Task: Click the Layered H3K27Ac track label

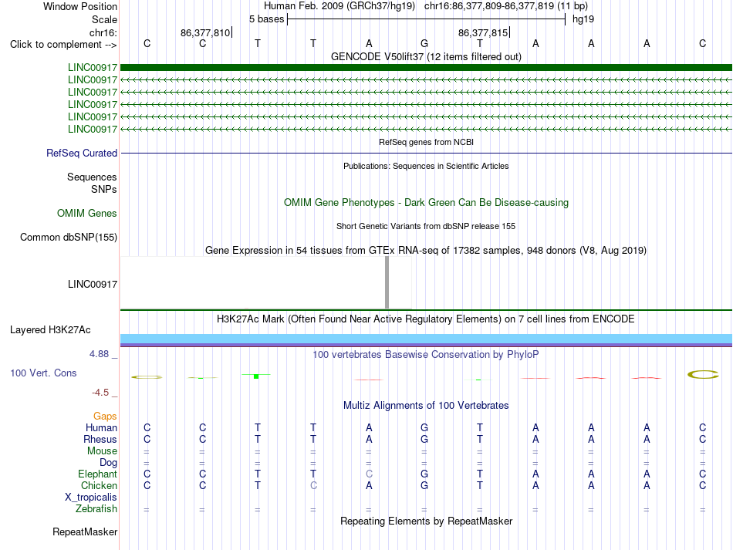Action: click(50, 330)
